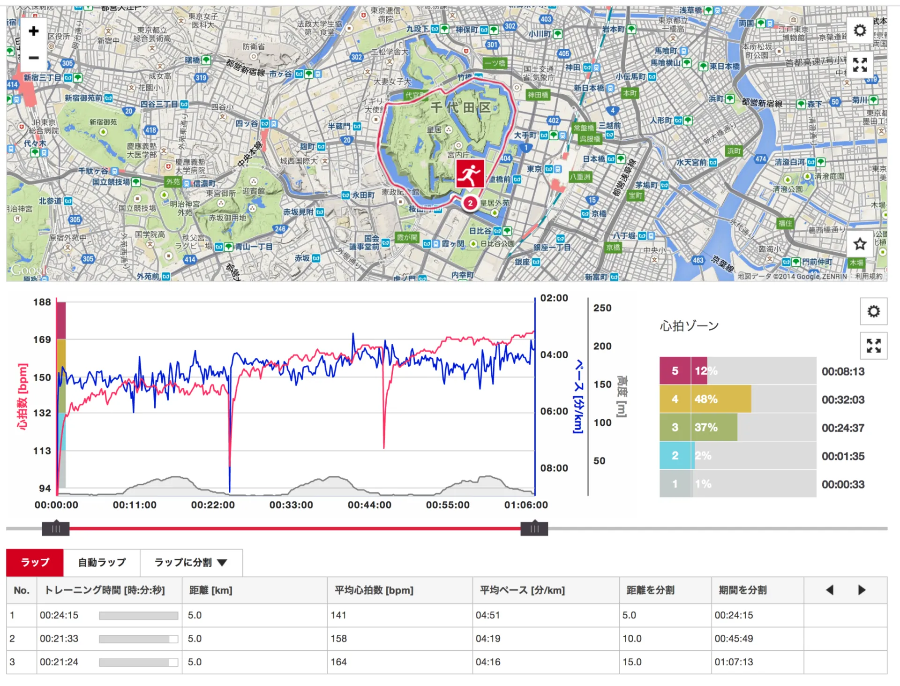The height and width of the screenshot is (686, 900).
Task: Click the left range slider handle
Action: (x=56, y=528)
